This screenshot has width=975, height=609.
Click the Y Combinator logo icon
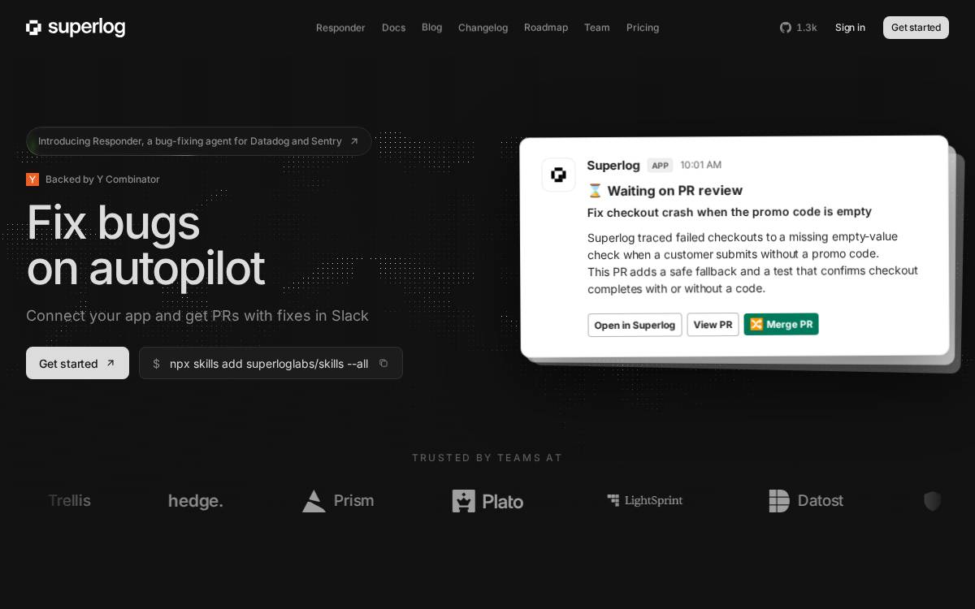click(32, 179)
